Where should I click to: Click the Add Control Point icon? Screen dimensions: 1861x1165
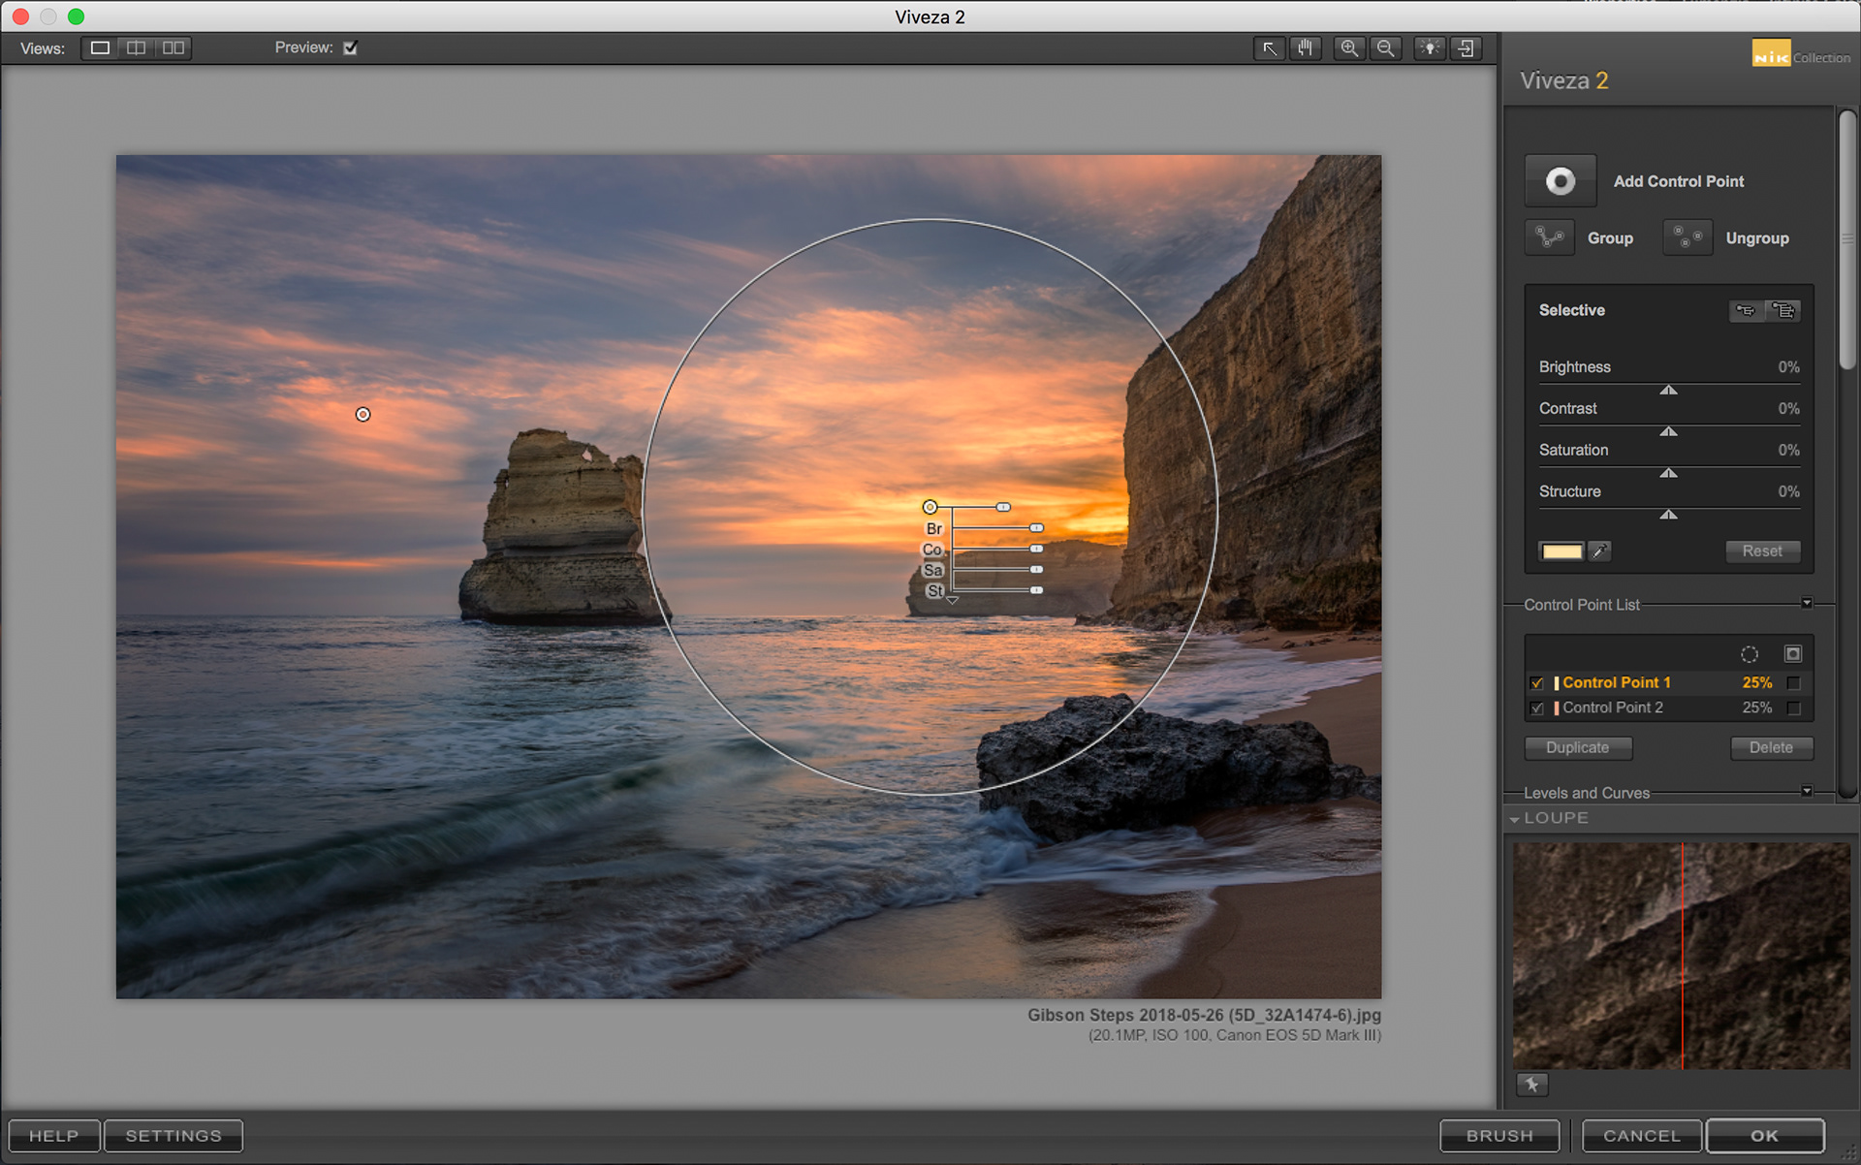pos(1560,181)
